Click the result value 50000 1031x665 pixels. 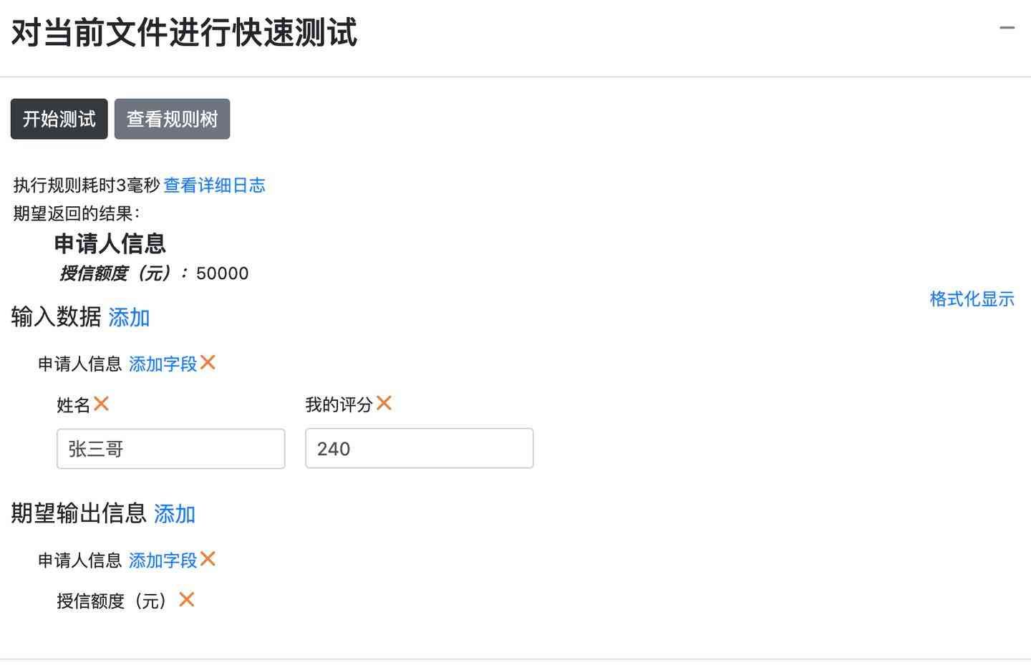pos(222,273)
